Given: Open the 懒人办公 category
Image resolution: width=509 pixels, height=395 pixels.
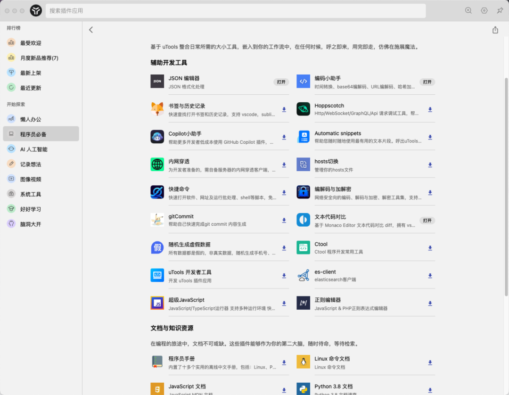Looking at the screenshot, I should click(x=41, y=119).
